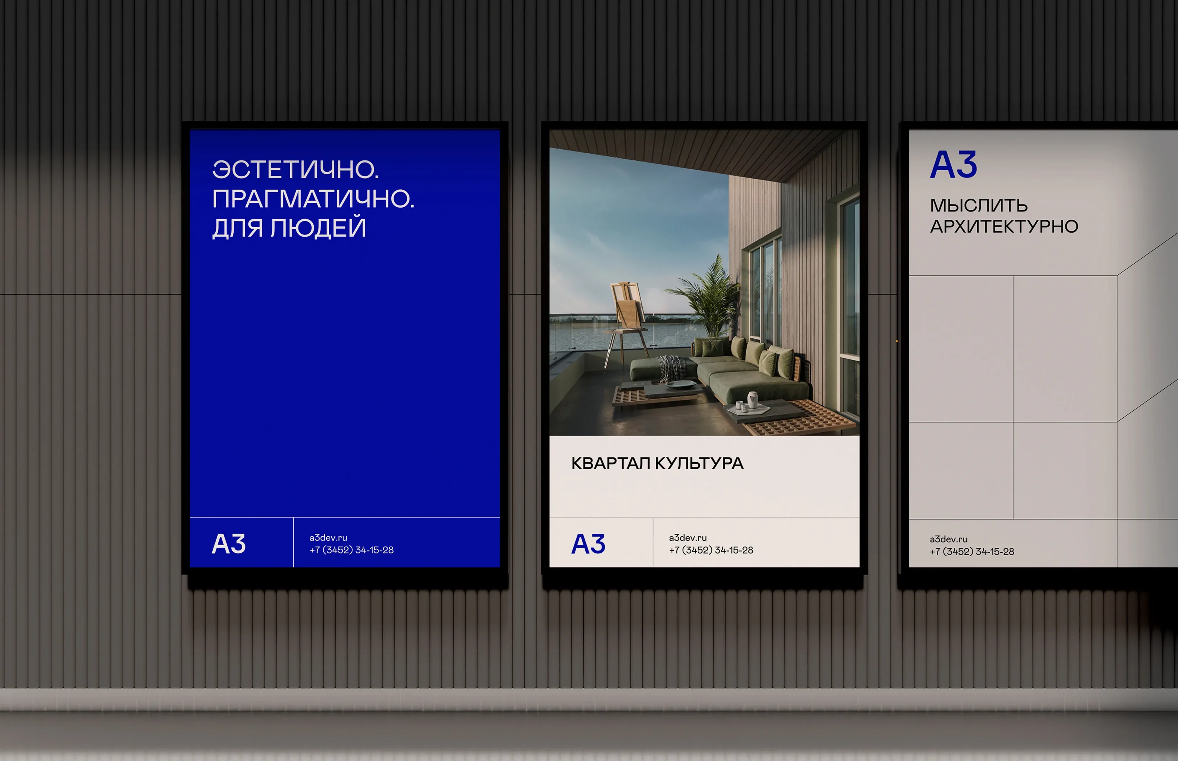Viewport: 1178px width, 761px height.
Task: Click the blue A3 logo on middle poster
Action: 588,544
